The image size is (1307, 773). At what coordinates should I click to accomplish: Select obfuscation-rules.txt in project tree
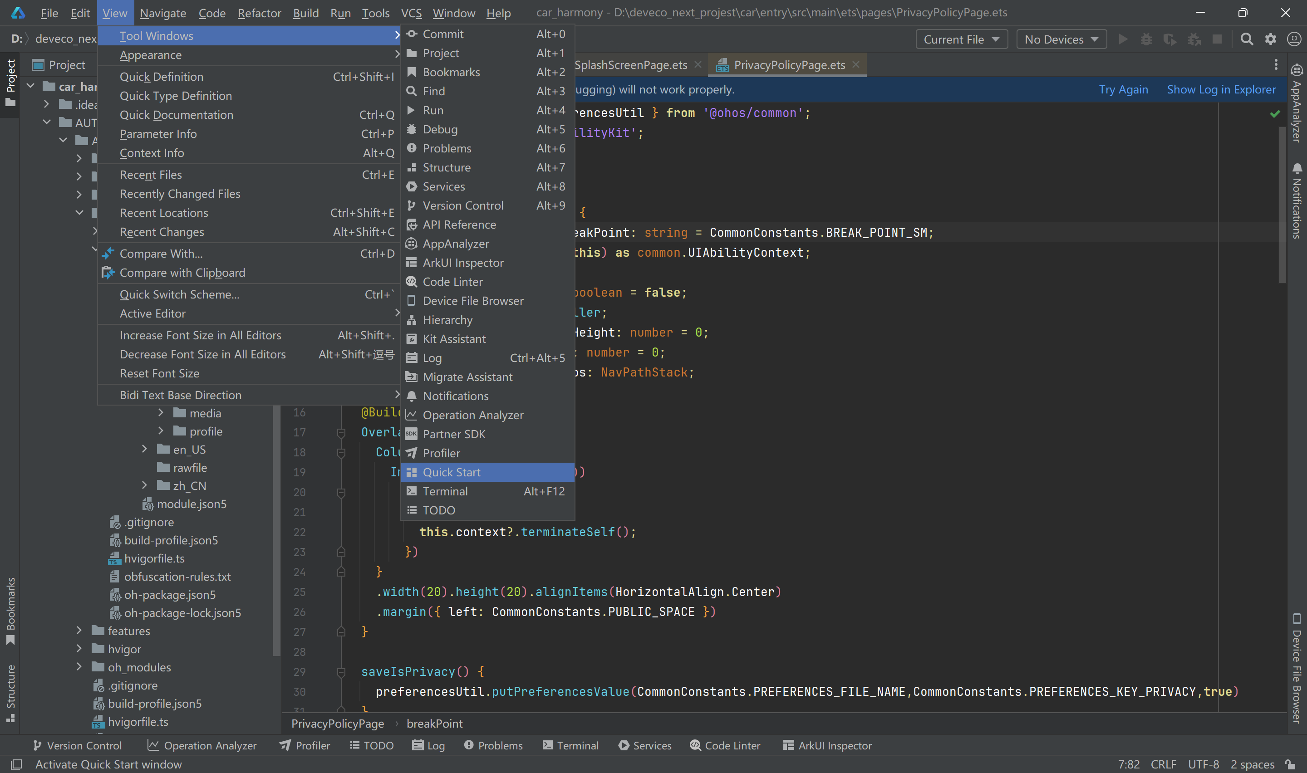(x=170, y=577)
